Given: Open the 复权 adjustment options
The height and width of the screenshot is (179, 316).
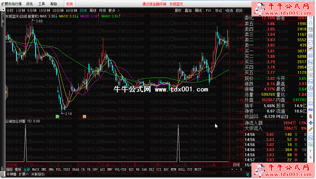Looking at the screenshot, I should [x=178, y=10].
